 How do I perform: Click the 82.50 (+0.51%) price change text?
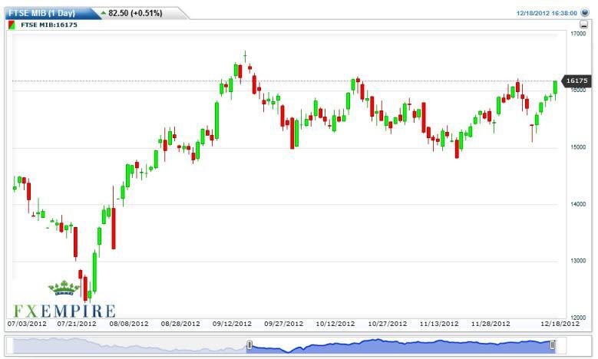point(138,13)
